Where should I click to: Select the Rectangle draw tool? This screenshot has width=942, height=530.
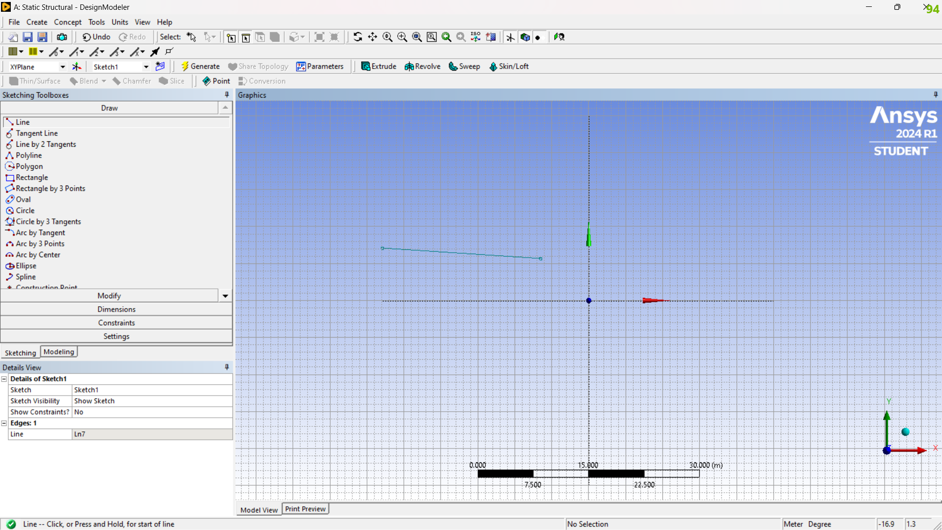point(31,177)
